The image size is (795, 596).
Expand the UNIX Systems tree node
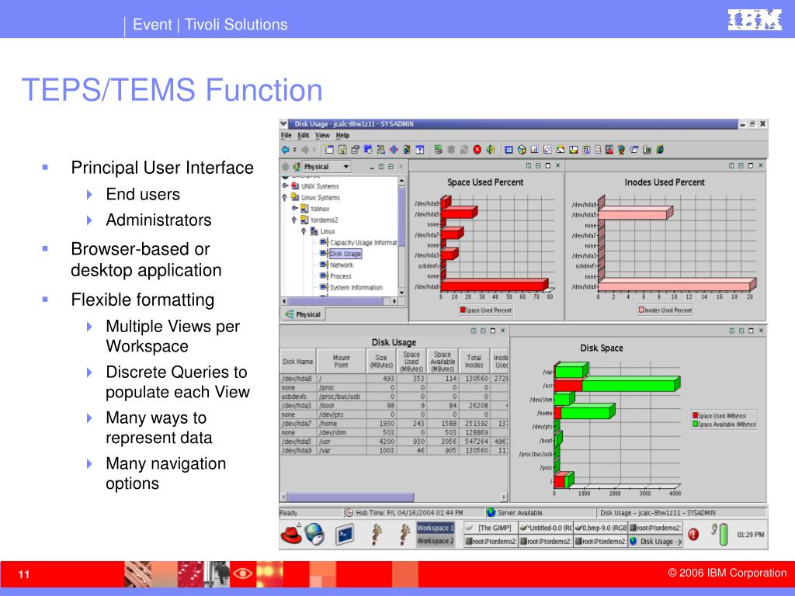(285, 186)
